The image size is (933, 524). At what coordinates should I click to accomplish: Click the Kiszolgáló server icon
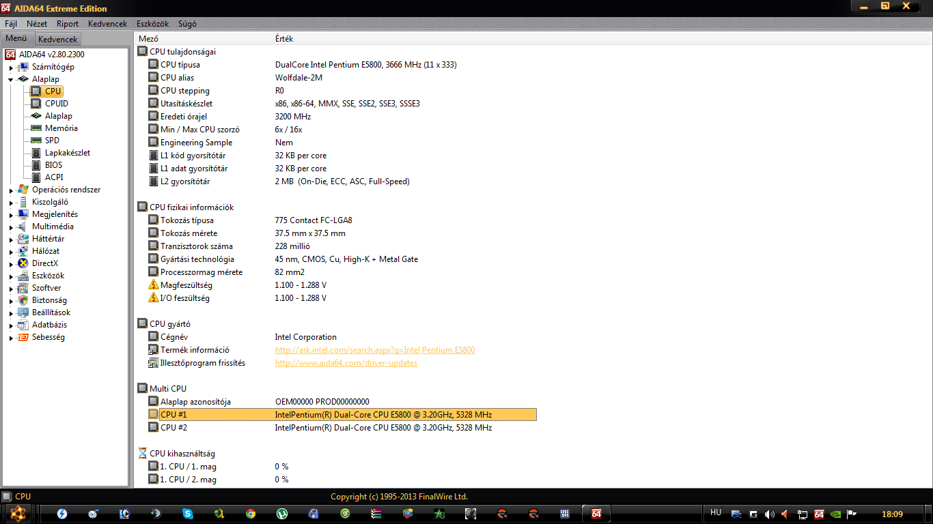point(23,202)
